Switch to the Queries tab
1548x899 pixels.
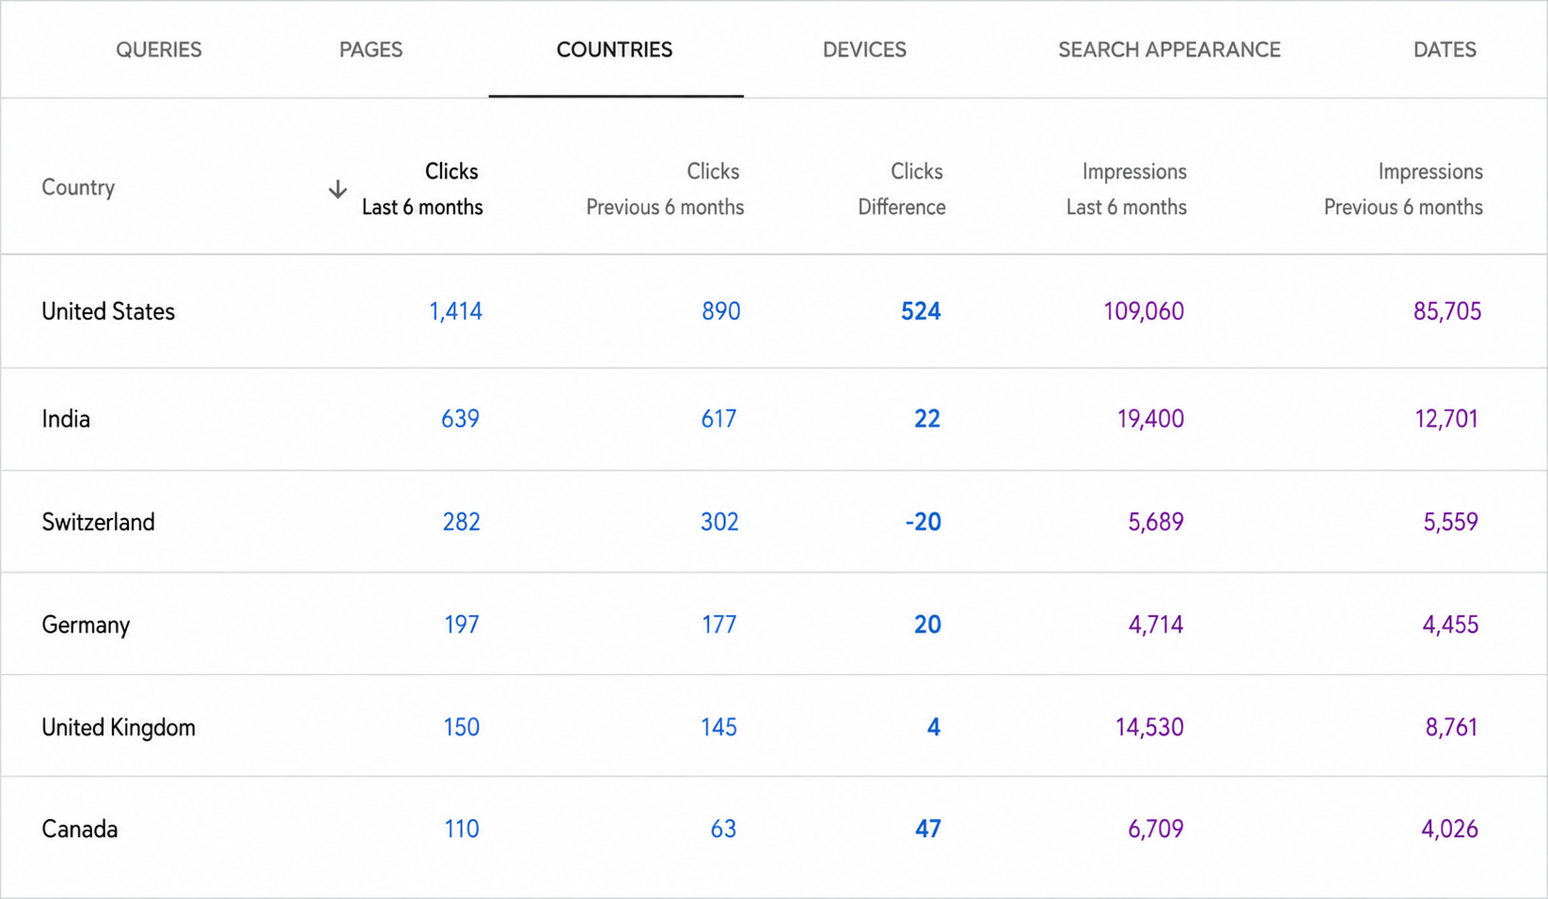[x=159, y=50]
